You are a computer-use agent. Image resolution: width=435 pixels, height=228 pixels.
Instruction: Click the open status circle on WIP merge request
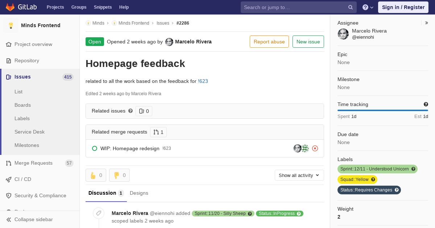[95, 148]
